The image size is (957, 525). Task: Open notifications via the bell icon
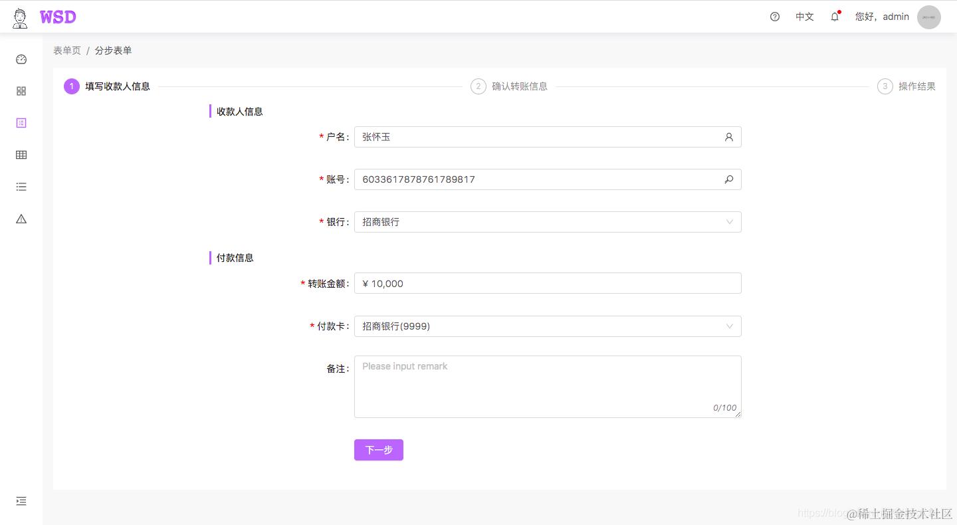pyautogui.click(x=835, y=17)
